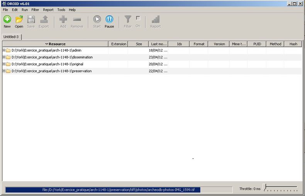The height and width of the screenshot is (196, 305).
Task: Click the Add resource plus icon
Action: [63, 19]
